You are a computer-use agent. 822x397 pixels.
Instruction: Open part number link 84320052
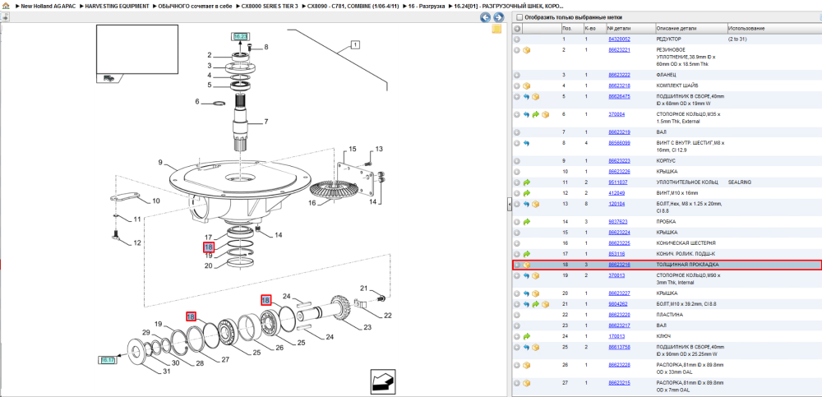point(619,39)
